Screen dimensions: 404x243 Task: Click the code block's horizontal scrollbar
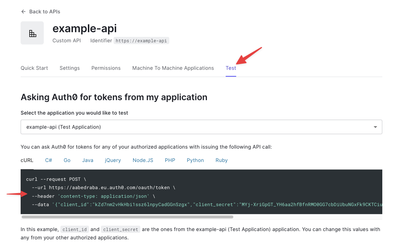pyautogui.click(x=127, y=217)
